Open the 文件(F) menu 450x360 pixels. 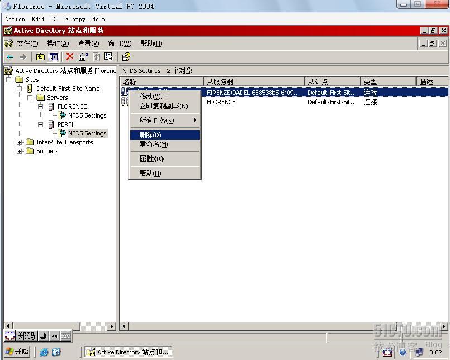point(27,43)
